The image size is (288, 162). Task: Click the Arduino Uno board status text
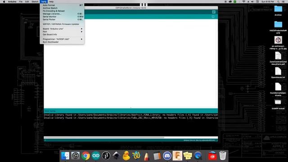click(x=199, y=140)
